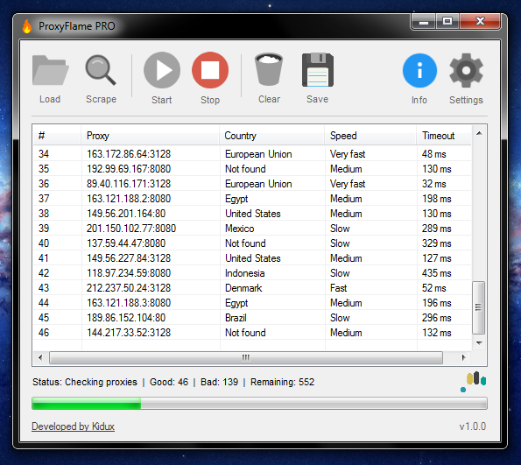521x465 pixels.
Task: Click the vertical scrollbar down arrow
Action: [x=479, y=342]
